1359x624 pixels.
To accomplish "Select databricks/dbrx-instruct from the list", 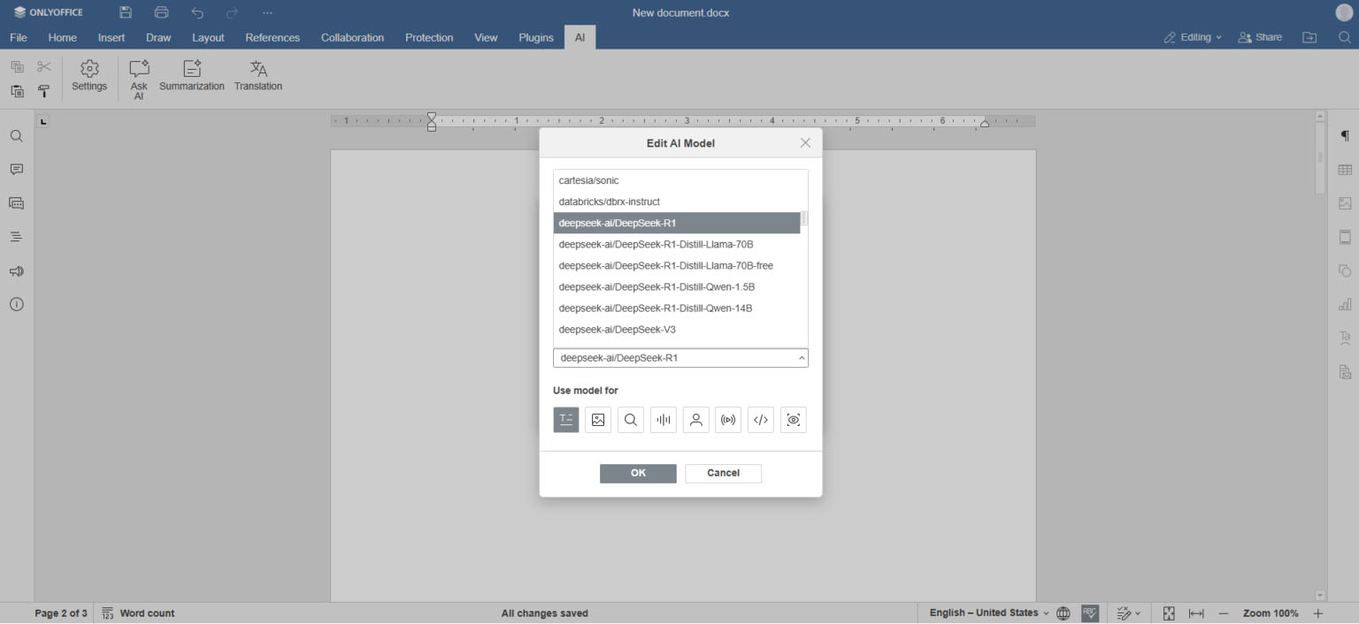I will [677, 202].
